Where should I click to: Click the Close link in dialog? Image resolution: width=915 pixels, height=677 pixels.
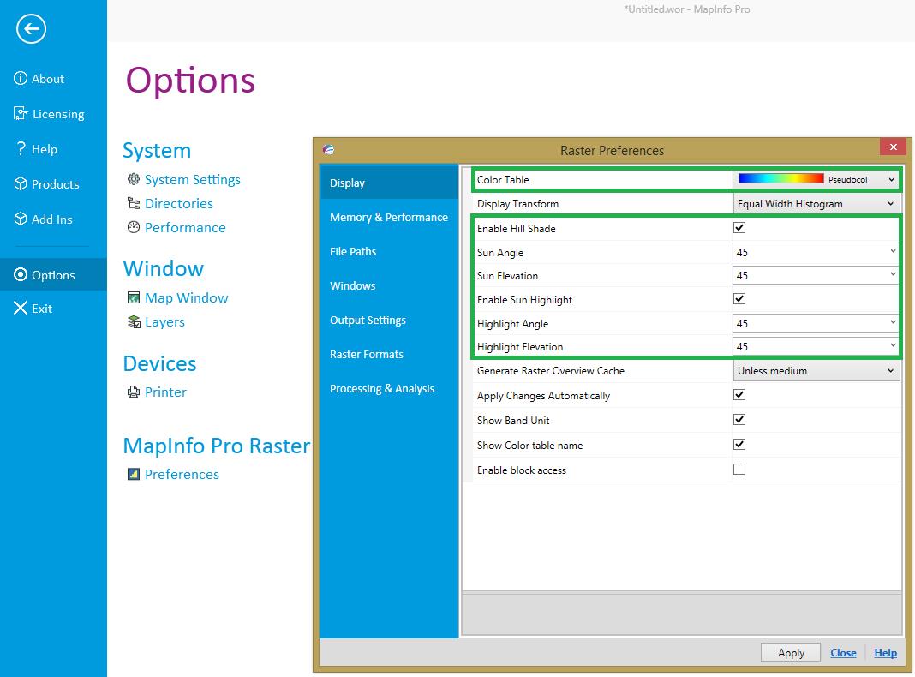843,652
